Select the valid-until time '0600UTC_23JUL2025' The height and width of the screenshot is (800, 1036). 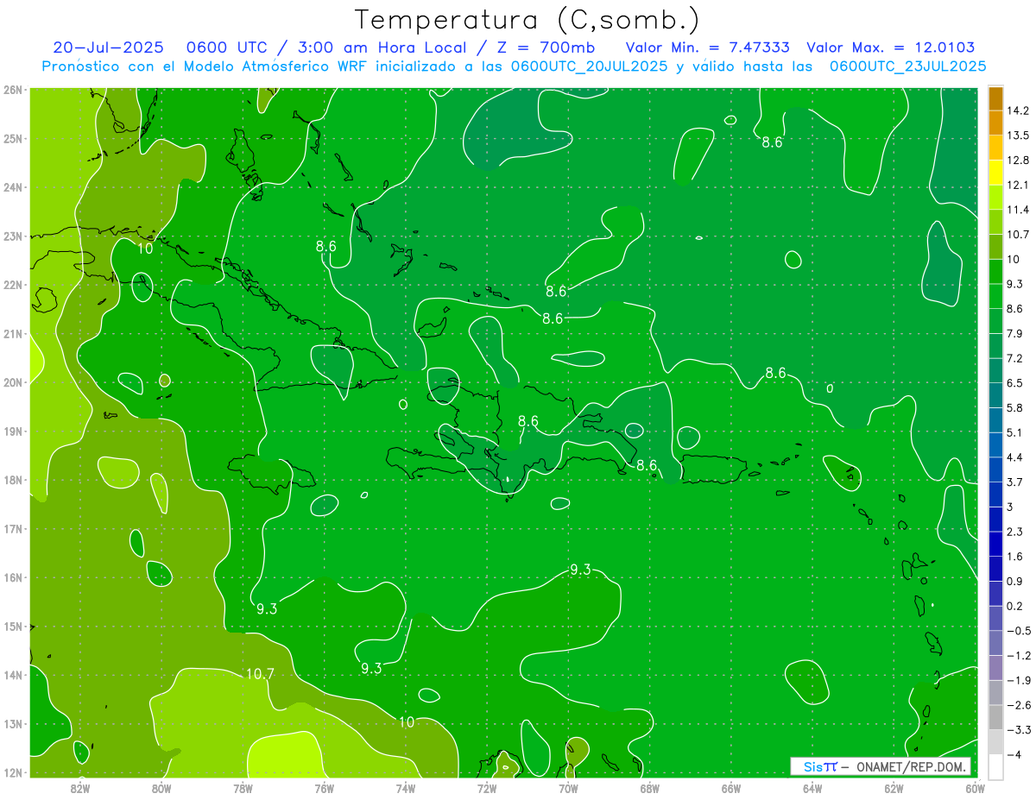pos(908,66)
